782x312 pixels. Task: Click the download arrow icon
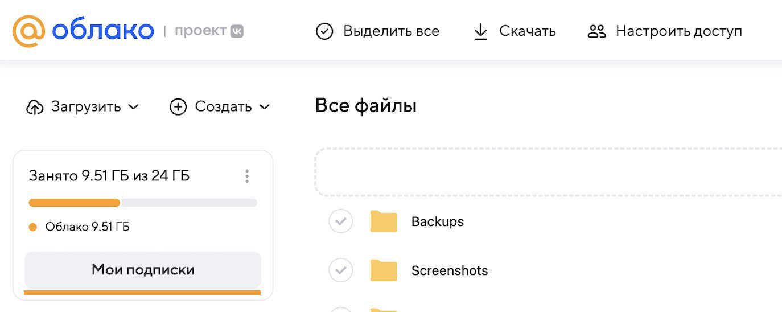click(480, 31)
